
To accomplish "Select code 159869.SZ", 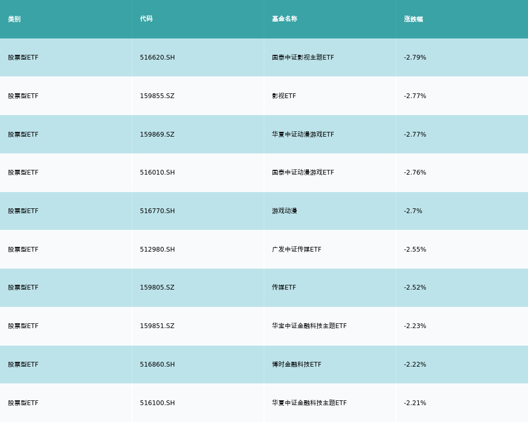I will tap(157, 135).
